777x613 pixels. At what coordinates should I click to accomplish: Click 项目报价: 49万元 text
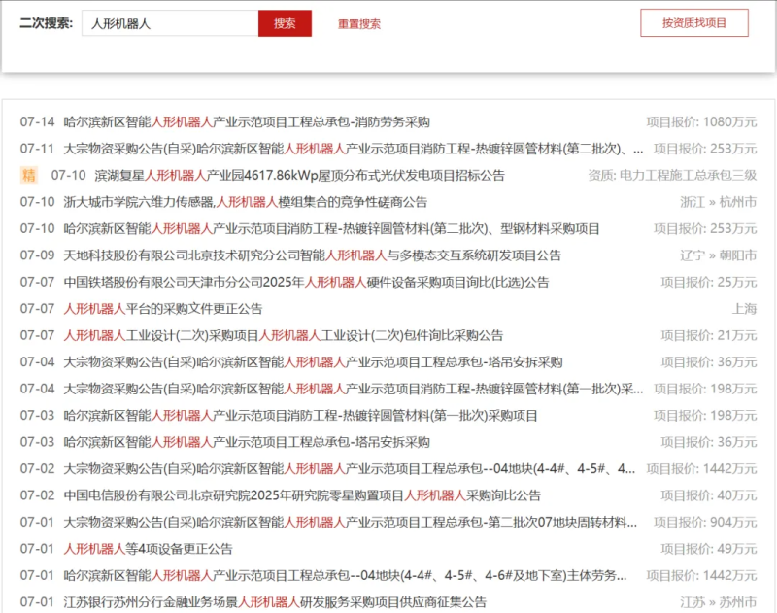[x=709, y=549]
